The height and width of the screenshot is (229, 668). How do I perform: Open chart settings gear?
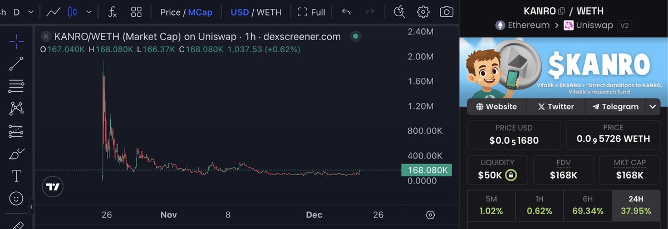point(423,12)
